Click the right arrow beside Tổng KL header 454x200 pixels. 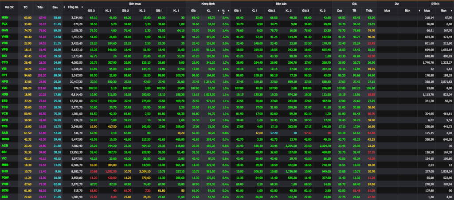(x=82, y=7)
